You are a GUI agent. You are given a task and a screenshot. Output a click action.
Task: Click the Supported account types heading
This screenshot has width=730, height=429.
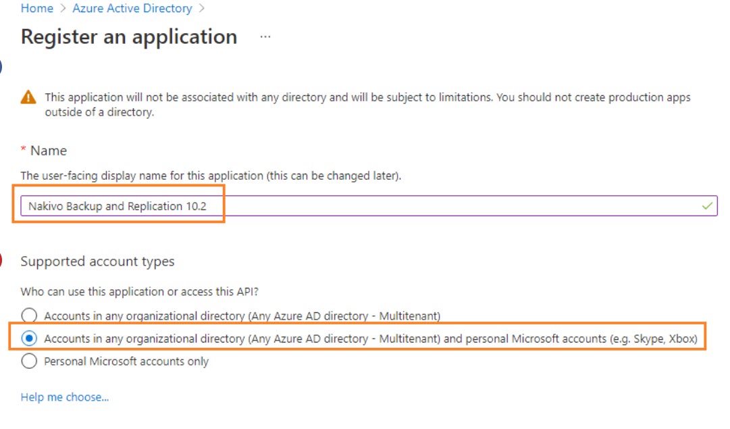[x=98, y=261]
